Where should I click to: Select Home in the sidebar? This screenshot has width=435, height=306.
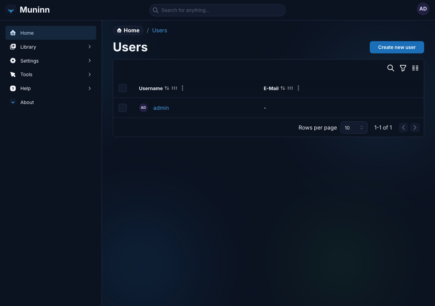coord(51,33)
